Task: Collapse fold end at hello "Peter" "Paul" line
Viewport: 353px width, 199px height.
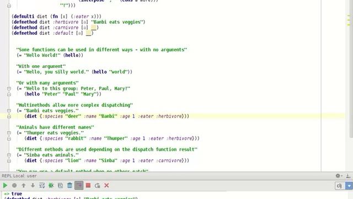Action: pyautogui.click(x=9, y=94)
